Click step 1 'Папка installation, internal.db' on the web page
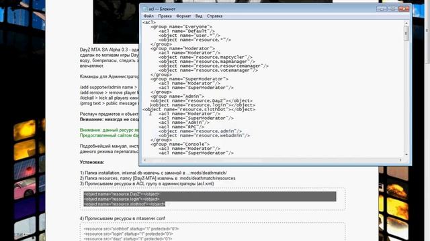The height and width of the screenshot is (241, 430). (x=153, y=173)
